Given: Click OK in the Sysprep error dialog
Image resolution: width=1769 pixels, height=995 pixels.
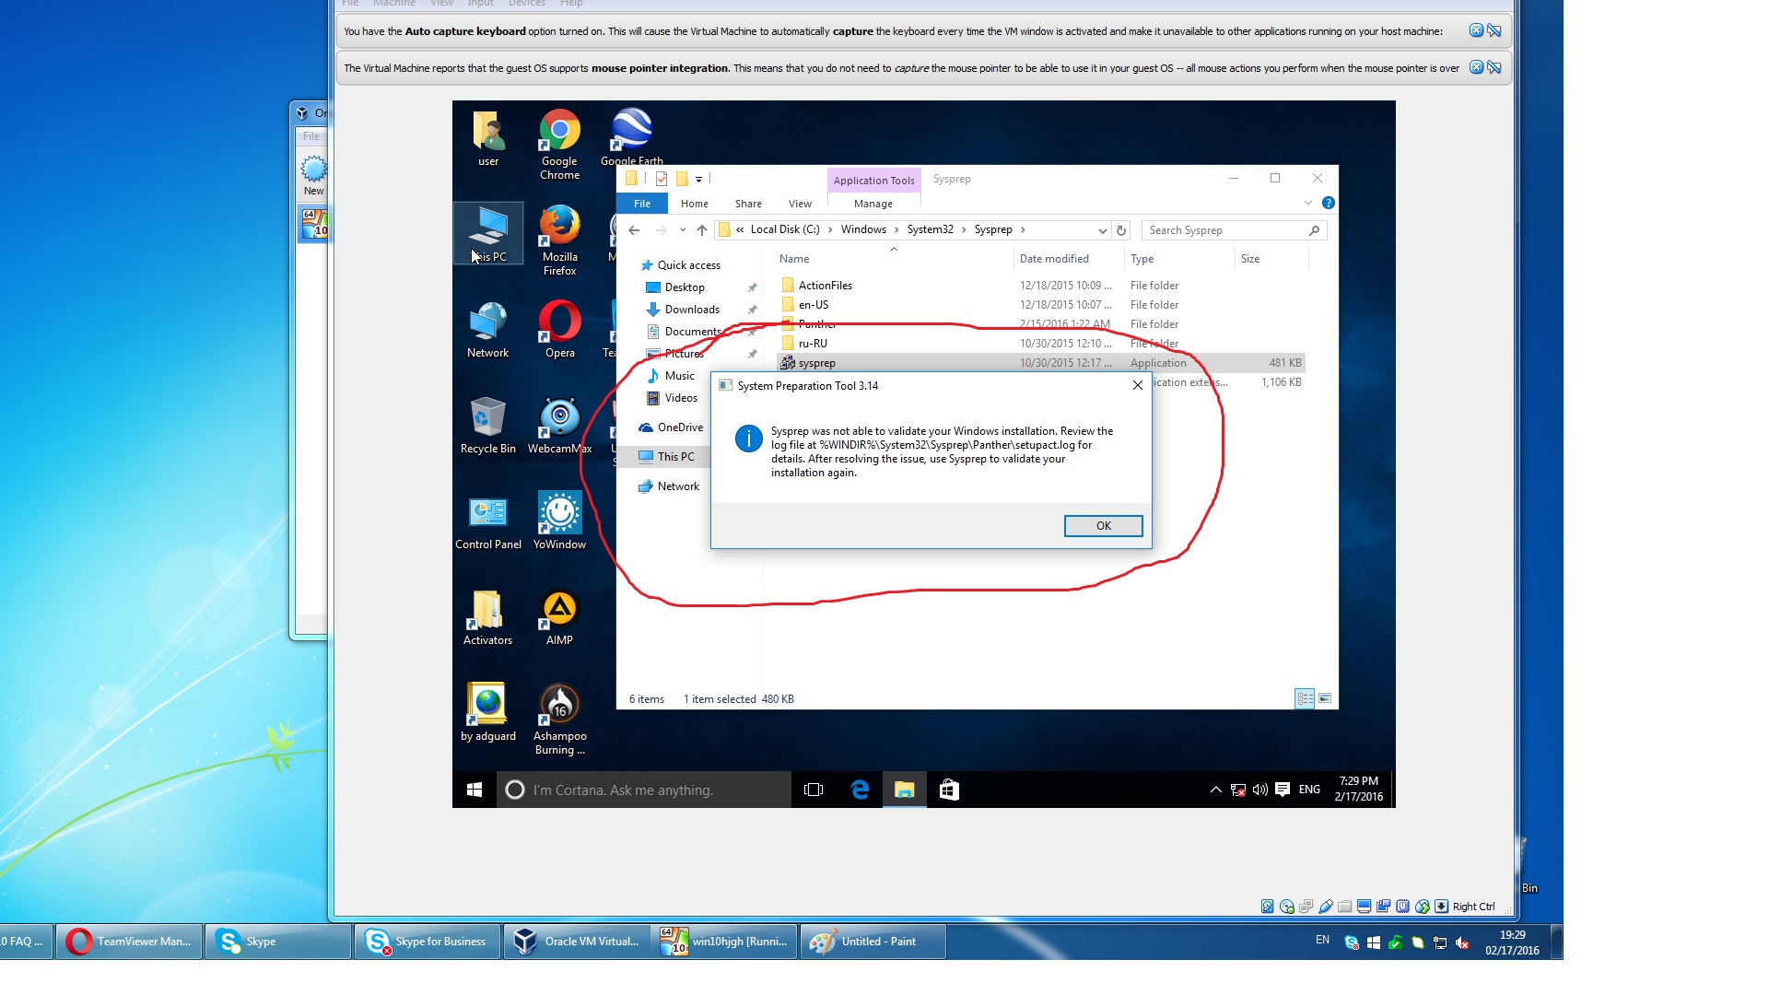Looking at the screenshot, I should [x=1103, y=526].
